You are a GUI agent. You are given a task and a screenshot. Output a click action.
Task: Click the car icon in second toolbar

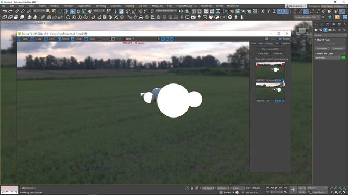click(x=141, y=17)
